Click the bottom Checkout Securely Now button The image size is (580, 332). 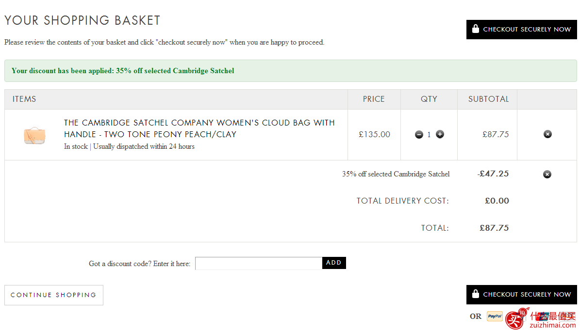pyautogui.click(x=522, y=295)
